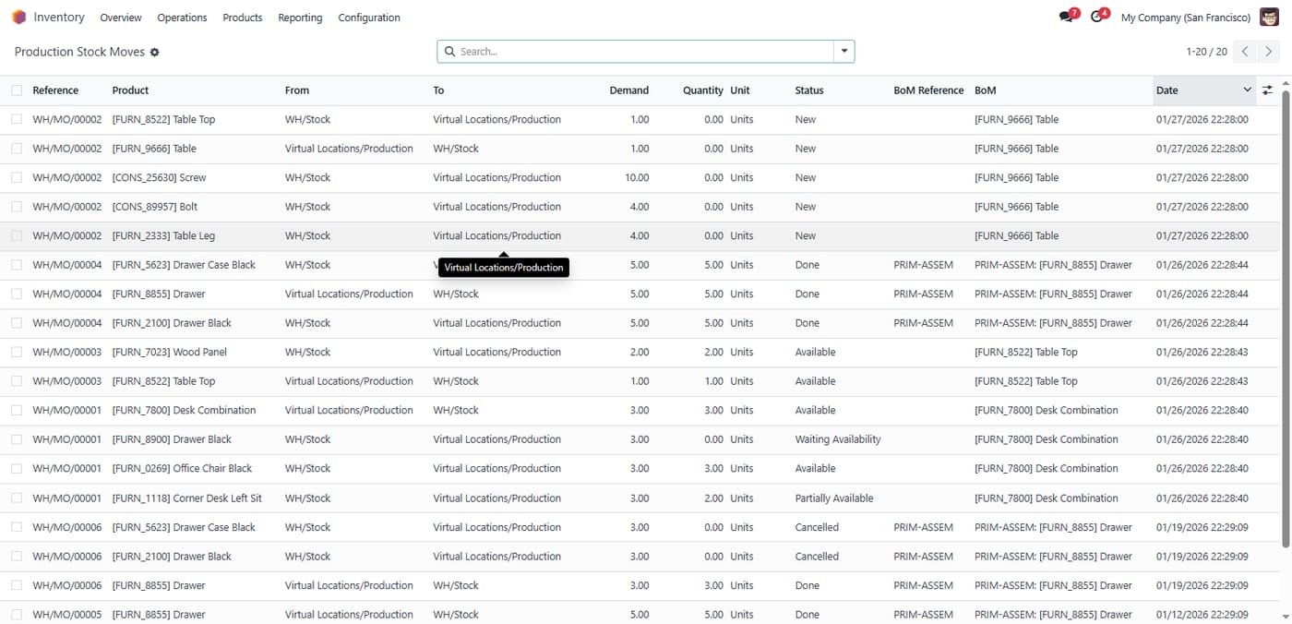Expand the search options dropdown arrow
The width and height of the screenshot is (1292, 624).
tap(843, 52)
